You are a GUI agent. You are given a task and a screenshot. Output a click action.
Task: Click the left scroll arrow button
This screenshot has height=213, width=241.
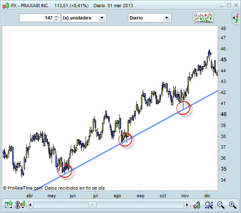point(30,205)
